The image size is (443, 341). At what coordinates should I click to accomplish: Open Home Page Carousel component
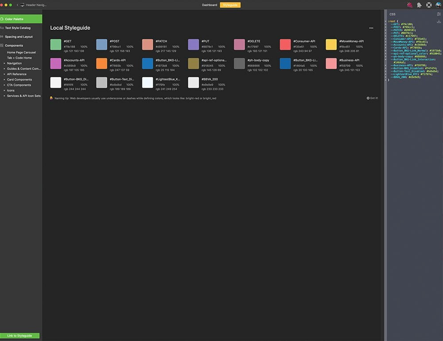21,52
